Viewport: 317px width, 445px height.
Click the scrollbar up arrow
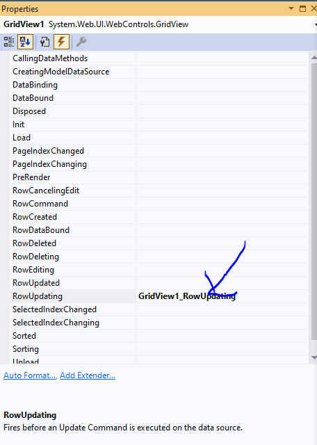tap(314, 58)
